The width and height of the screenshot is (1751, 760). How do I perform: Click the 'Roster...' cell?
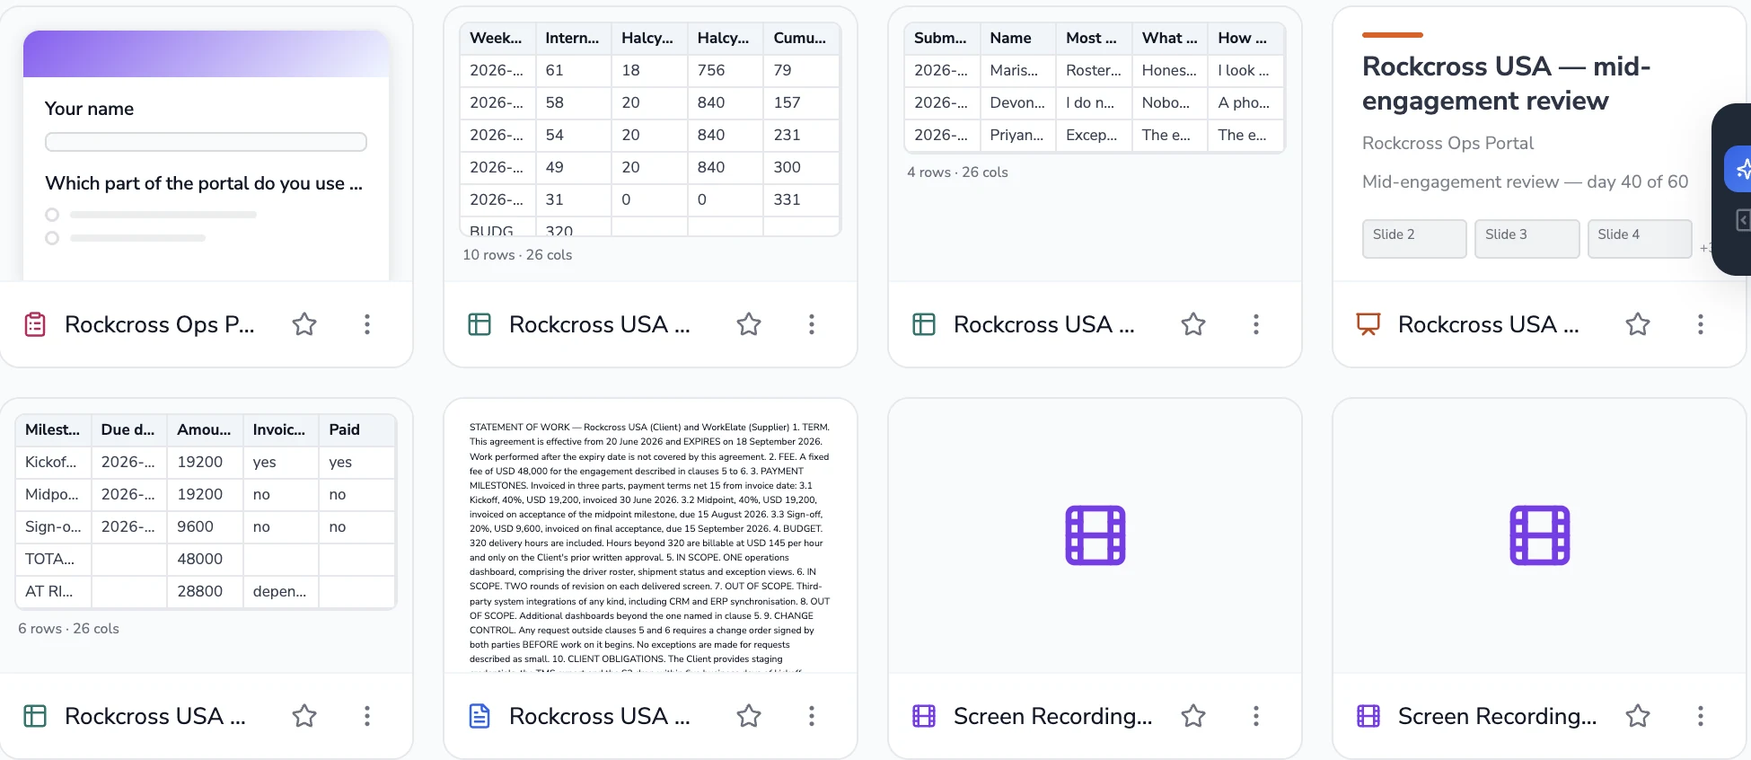1094,70
